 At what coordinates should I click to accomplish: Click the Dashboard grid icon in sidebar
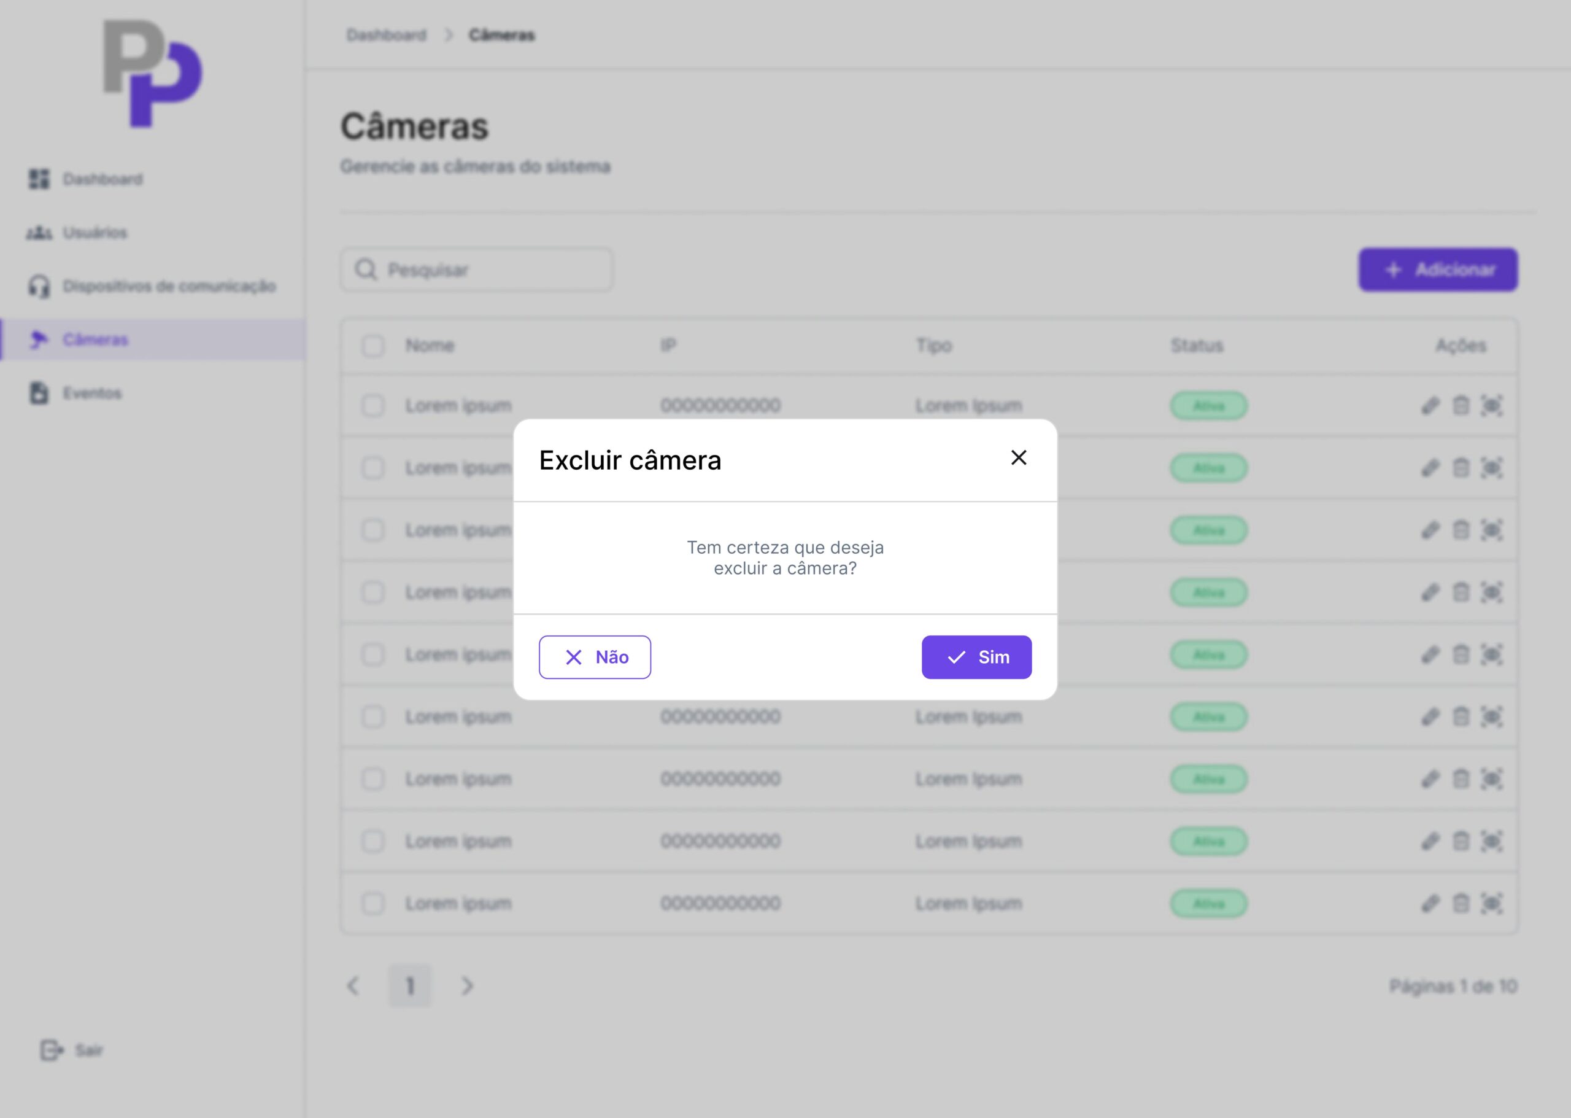coord(39,179)
